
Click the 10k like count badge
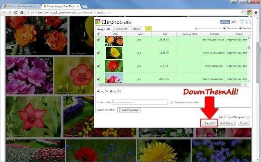point(234,22)
